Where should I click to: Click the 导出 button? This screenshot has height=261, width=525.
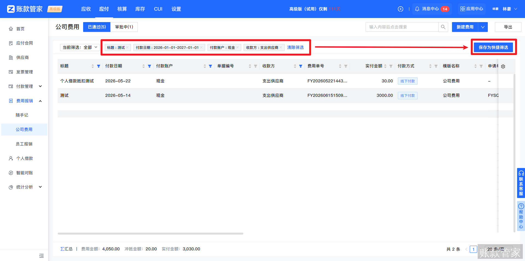(x=508, y=27)
